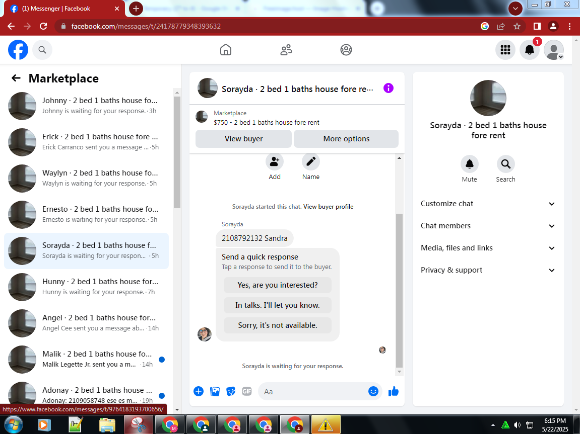Show hidden system tray icons arrow

pos(493,425)
